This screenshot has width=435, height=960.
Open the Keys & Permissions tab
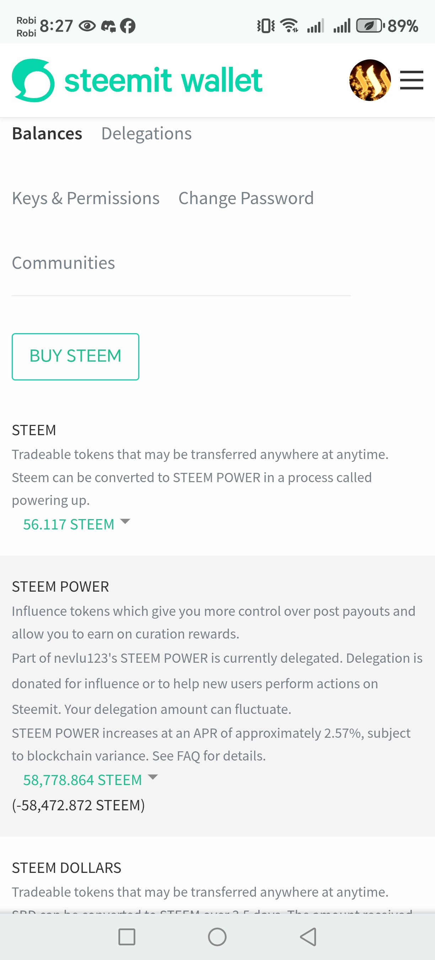[x=86, y=198]
